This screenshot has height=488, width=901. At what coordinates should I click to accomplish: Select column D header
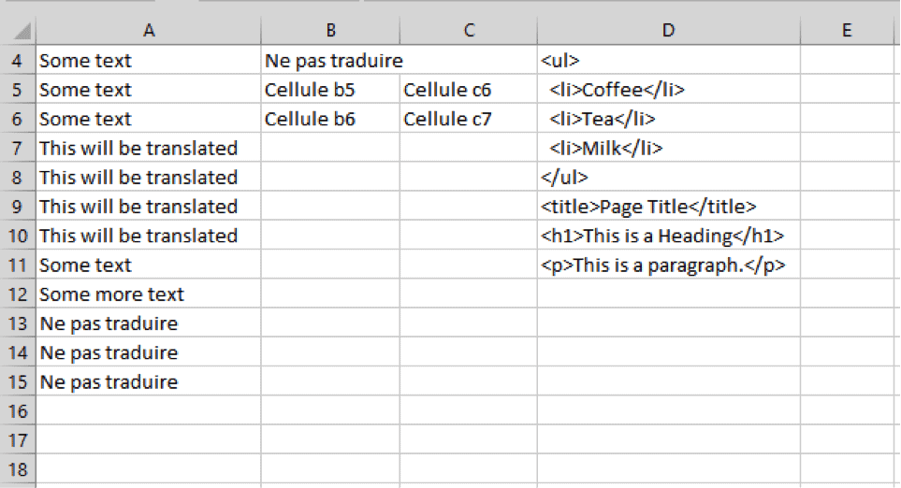point(668,30)
